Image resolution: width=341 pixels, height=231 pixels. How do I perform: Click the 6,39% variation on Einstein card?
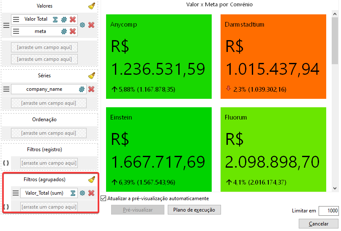[x=127, y=182]
